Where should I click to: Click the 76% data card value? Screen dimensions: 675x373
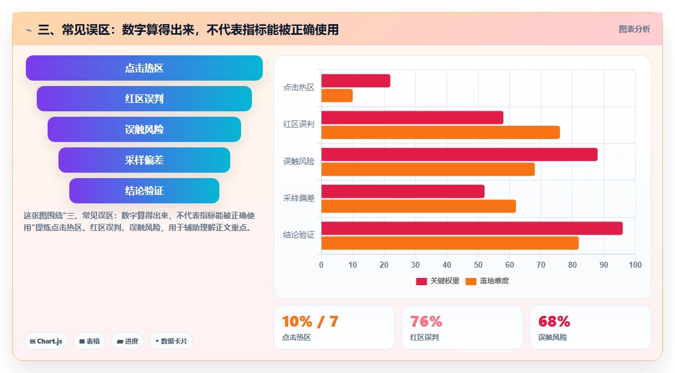[426, 321]
